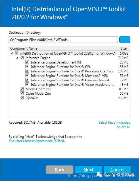This screenshot has height=181, width=139.
Task: Select Inference Engine Development Kit row text
Action: pyautogui.click(x=56, y=62)
